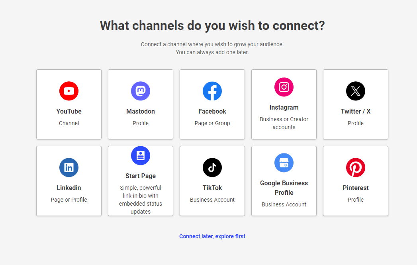The height and width of the screenshot is (265, 417).
Task: Click the Connect later, explore first link
Action: [x=212, y=236]
